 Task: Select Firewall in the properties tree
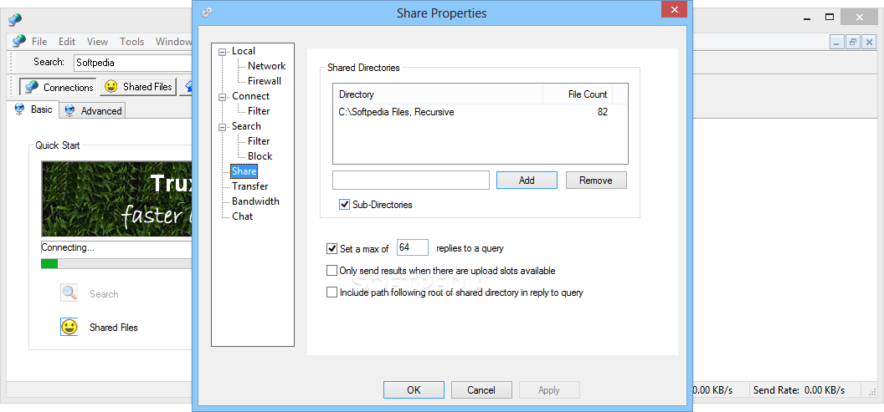[265, 81]
